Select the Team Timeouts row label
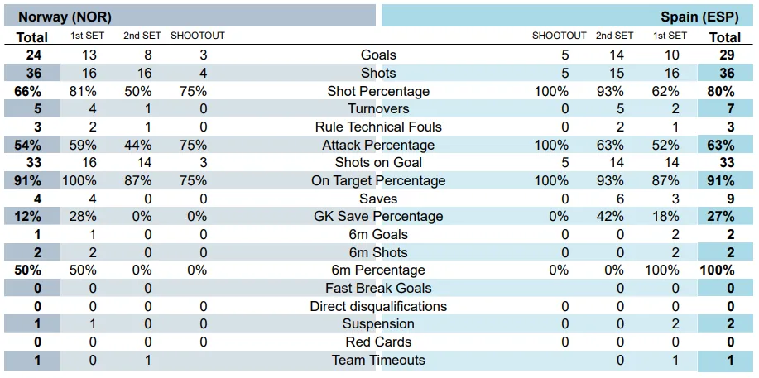This screenshot has width=759, height=378. coord(378,361)
